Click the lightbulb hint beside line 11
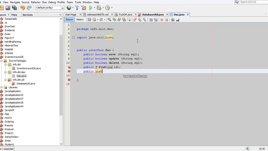The height and width of the screenshot is (151, 268). coord(69,67)
